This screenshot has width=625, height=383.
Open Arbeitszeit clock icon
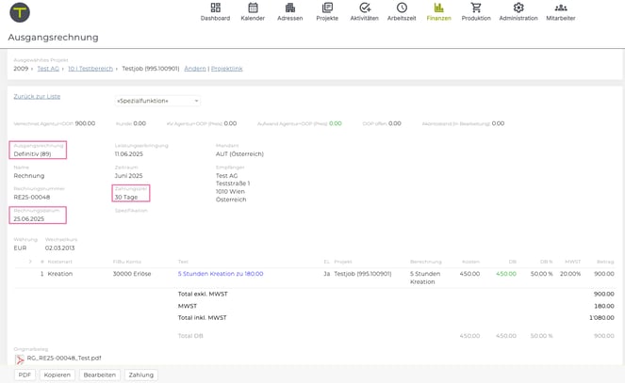tap(402, 8)
